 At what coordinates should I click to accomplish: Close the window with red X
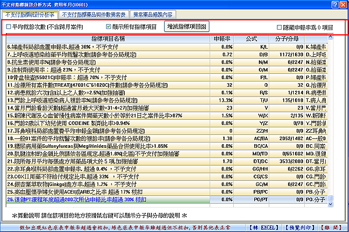tap(343, 5)
